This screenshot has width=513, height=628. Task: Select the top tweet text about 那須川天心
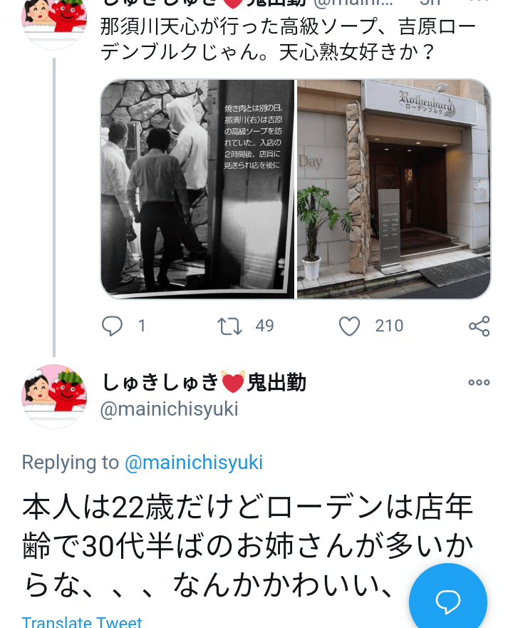288,39
